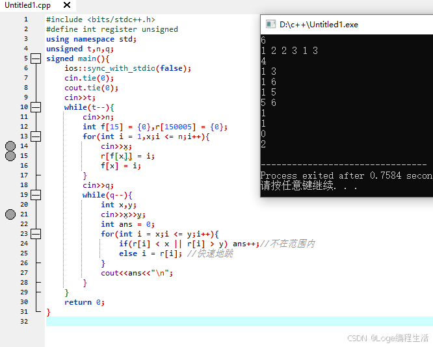Click the 'return 0;' statement

point(85,302)
